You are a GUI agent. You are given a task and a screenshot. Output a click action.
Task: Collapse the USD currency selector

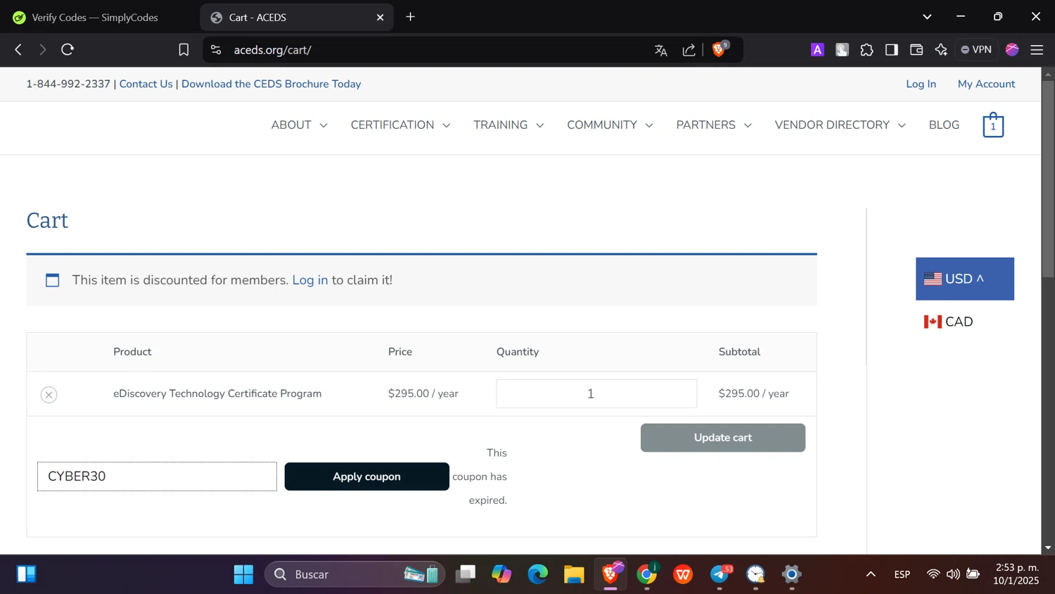pyautogui.click(x=965, y=279)
